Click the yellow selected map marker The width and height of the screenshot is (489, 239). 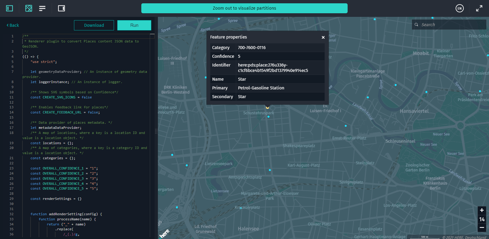(267, 107)
